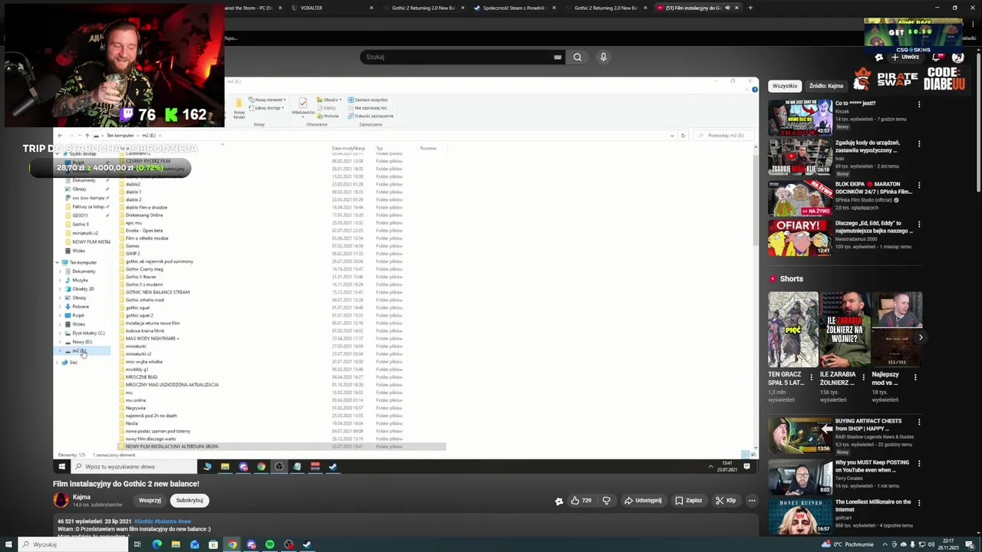Open Task View on the taskbar

click(x=137, y=544)
